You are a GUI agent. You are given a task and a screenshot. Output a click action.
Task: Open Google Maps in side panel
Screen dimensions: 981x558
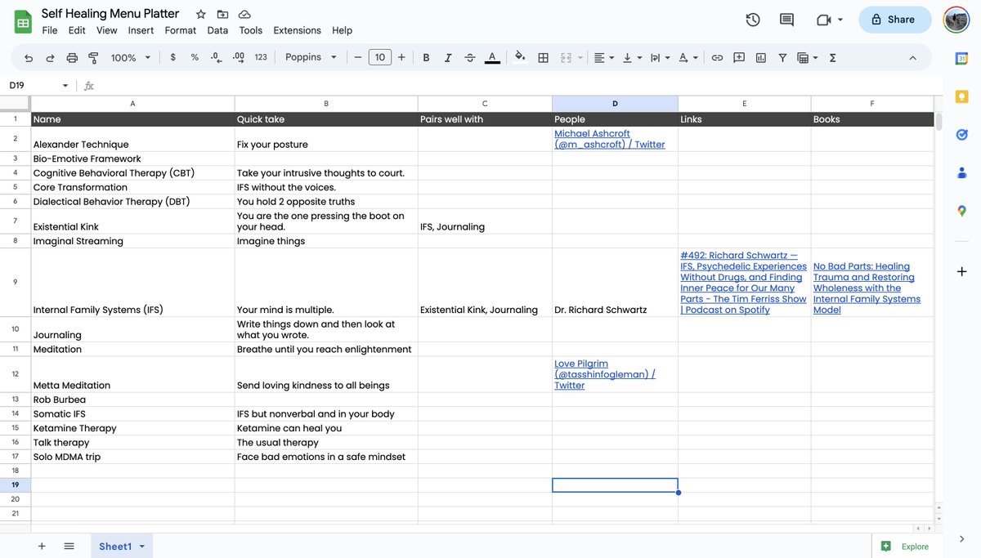[x=961, y=210]
